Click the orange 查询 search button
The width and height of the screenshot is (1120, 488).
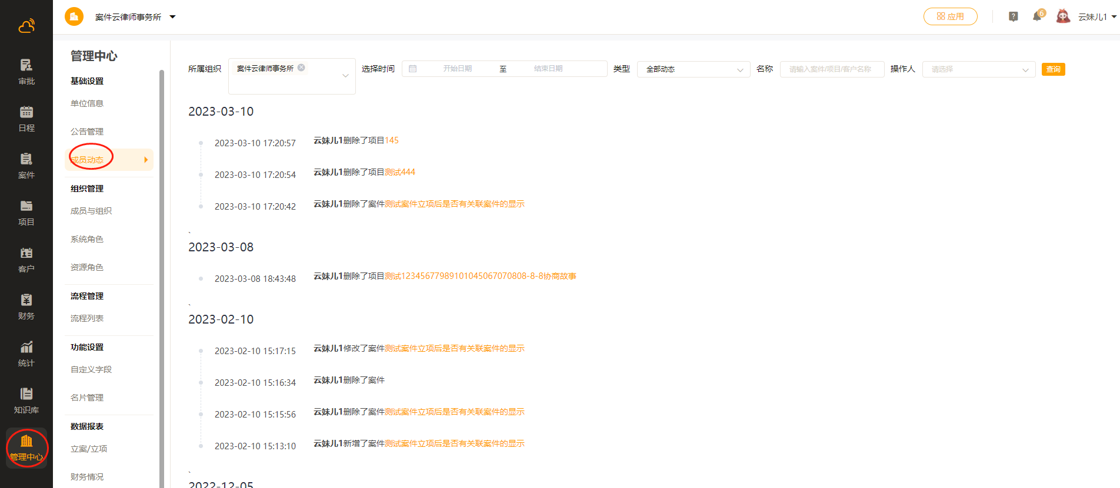[1053, 69]
